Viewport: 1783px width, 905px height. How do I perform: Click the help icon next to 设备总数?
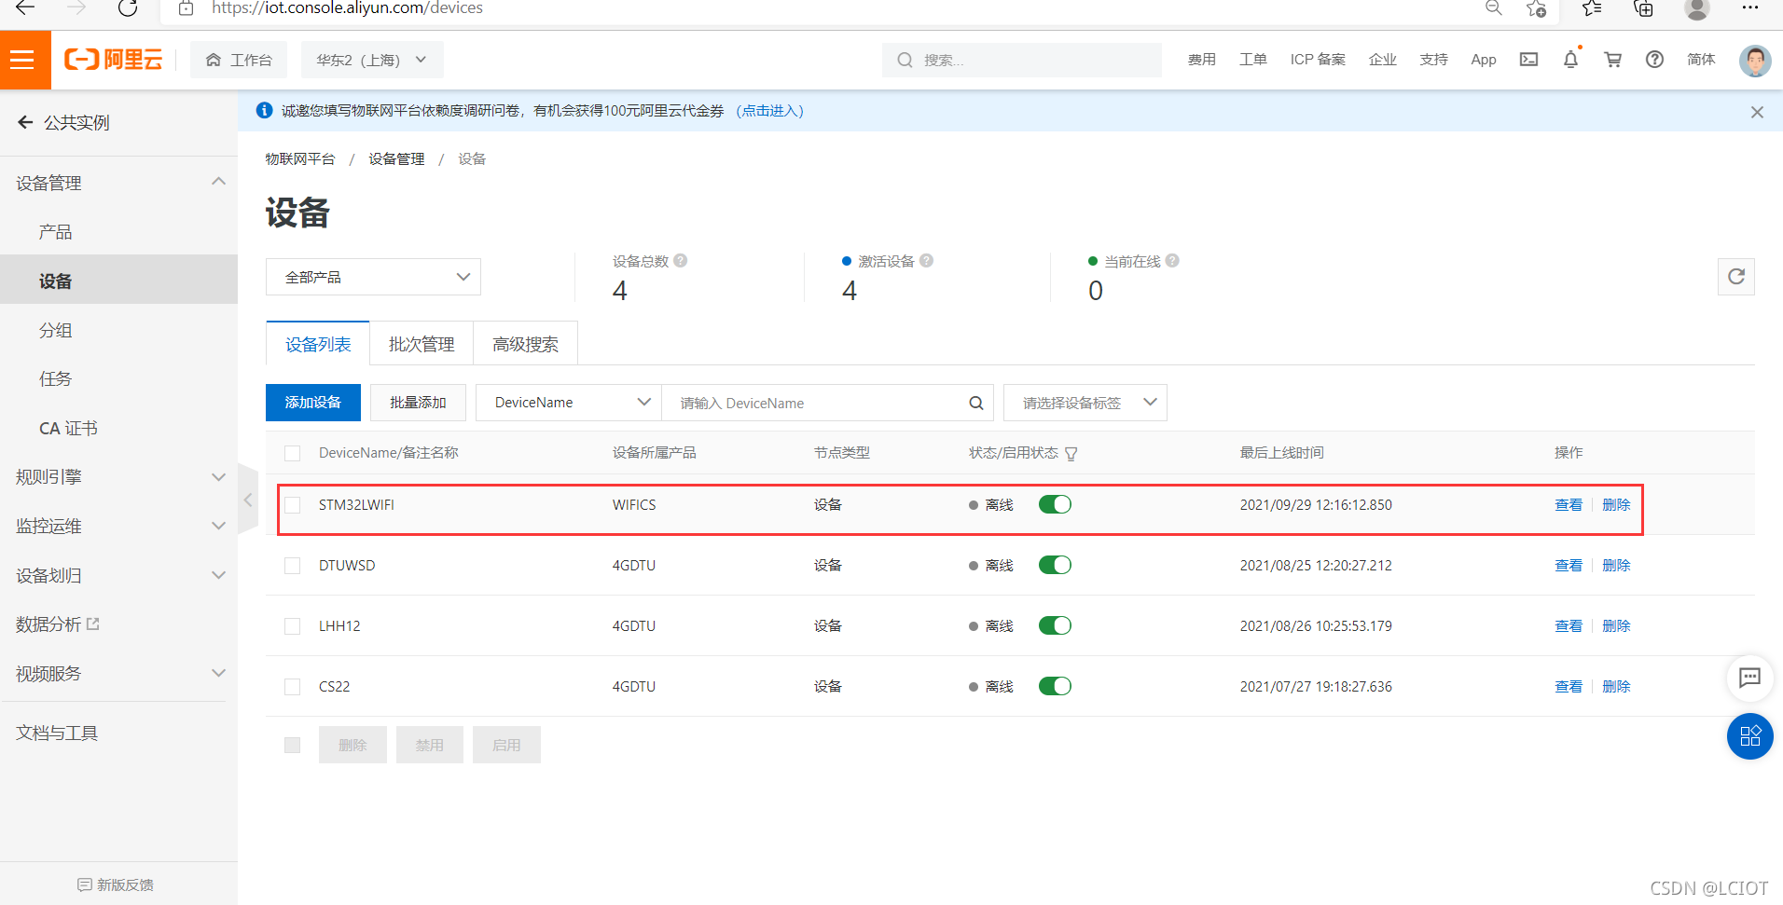tap(681, 261)
